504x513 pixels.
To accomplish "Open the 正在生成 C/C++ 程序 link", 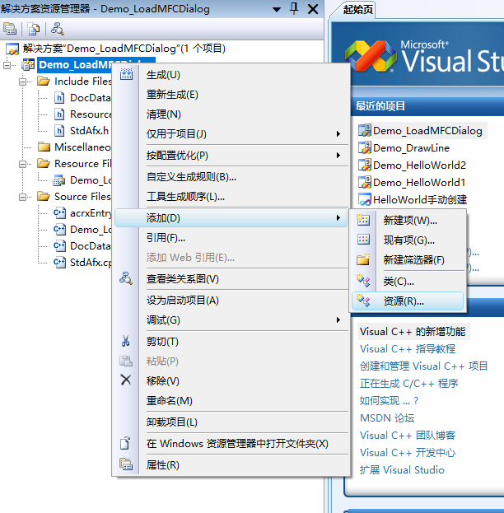I will [x=408, y=384].
